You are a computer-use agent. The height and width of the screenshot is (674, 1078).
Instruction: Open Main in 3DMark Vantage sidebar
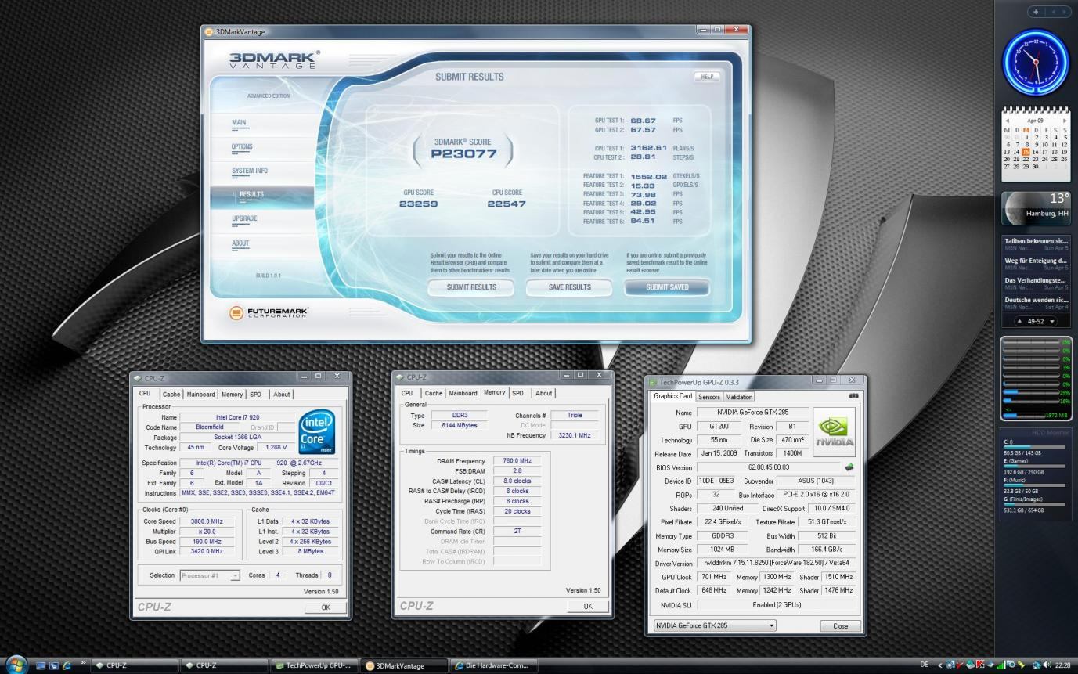(x=239, y=123)
